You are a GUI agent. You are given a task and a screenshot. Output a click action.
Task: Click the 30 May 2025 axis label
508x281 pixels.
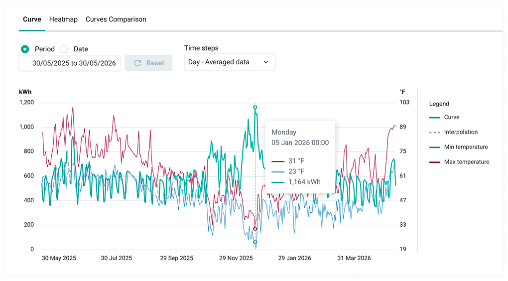59,258
